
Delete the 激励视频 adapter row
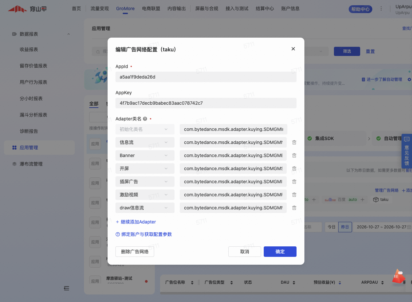294,195
